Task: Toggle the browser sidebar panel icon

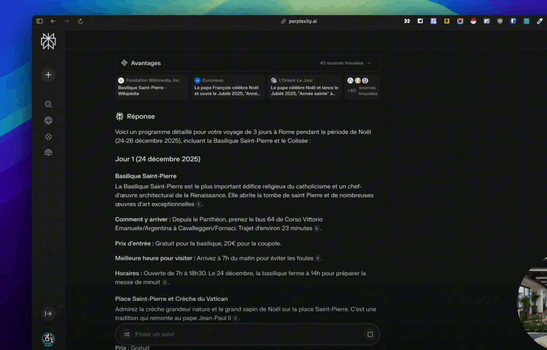Action: (x=40, y=21)
